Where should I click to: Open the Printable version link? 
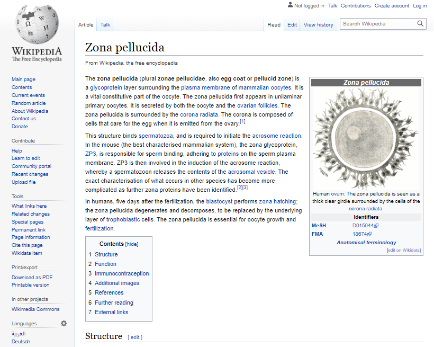tap(31, 285)
